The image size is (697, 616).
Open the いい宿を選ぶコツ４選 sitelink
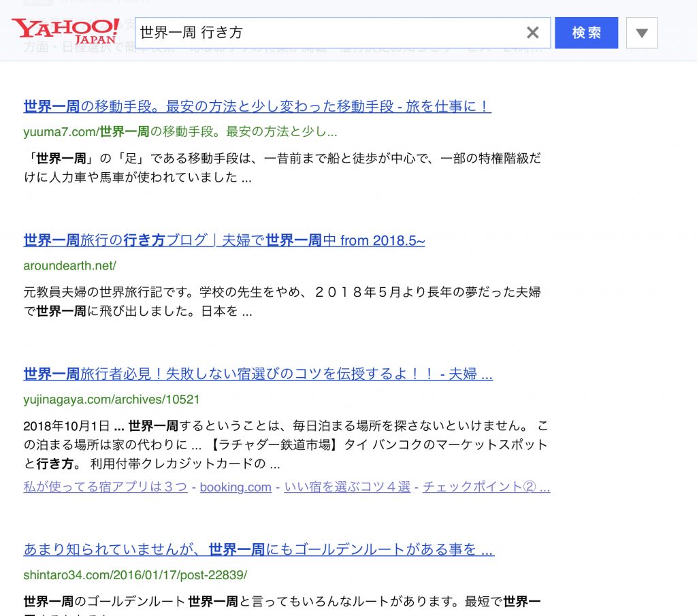click(x=347, y=487)
